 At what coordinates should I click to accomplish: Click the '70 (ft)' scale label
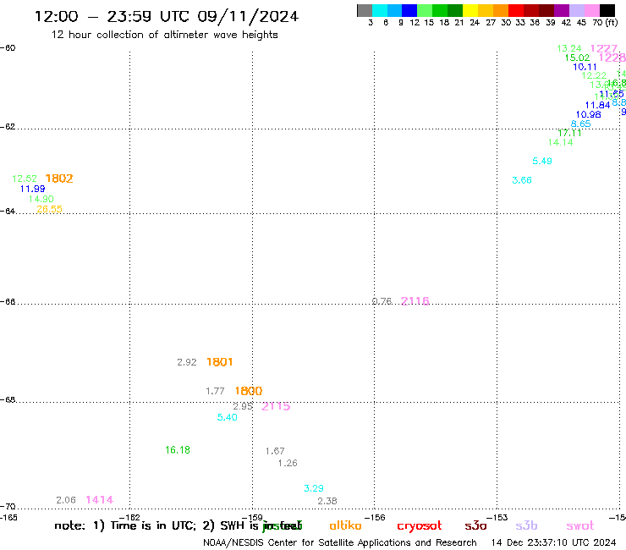click(605, 23)
